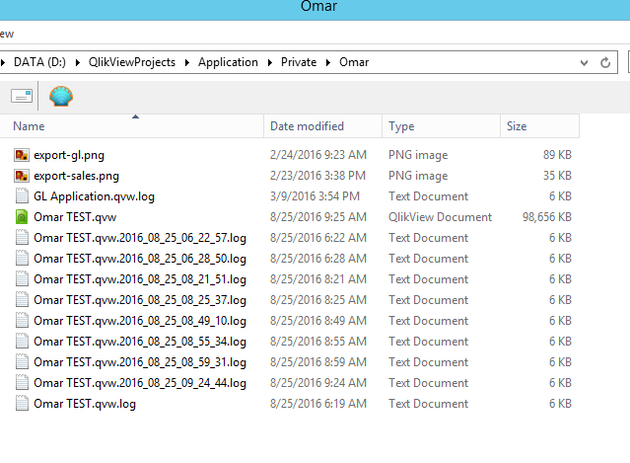Expand the DATA (D:) breadcrumb arrow

(x=77, y=63)
